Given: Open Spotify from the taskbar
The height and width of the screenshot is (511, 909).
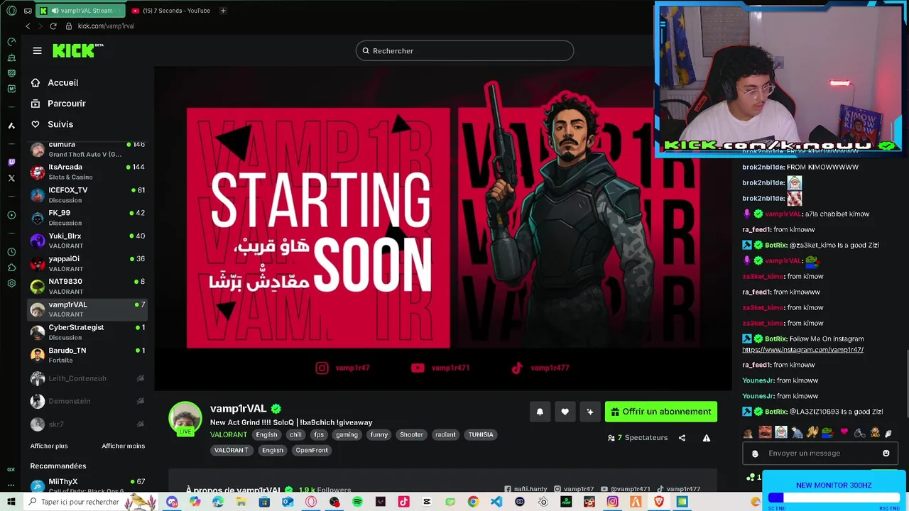Looking at the screenshot, I should tap(357, 502).
